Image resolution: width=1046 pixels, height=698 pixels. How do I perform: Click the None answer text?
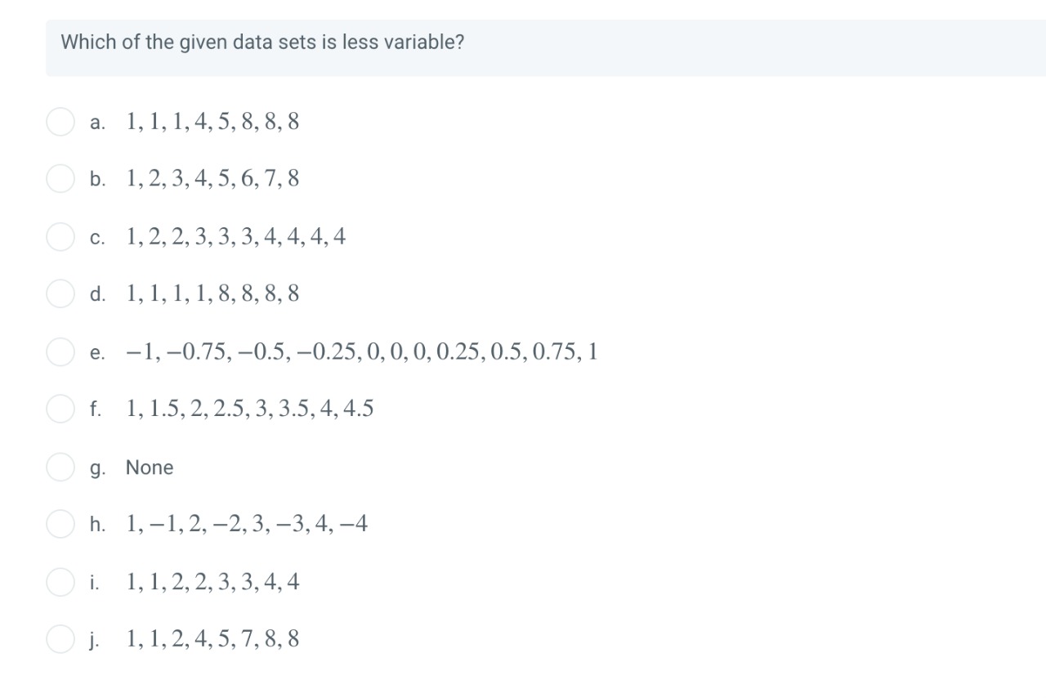[x=150, y=467]
